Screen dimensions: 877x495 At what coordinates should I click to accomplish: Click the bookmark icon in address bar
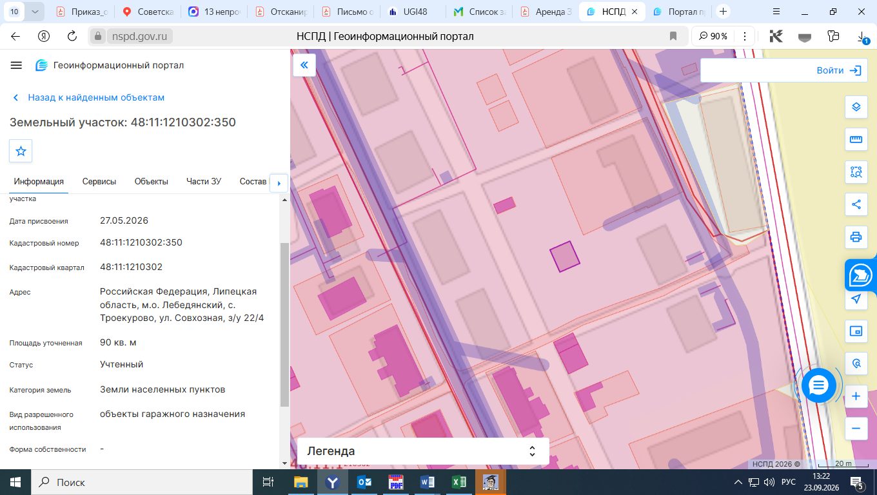673,36
